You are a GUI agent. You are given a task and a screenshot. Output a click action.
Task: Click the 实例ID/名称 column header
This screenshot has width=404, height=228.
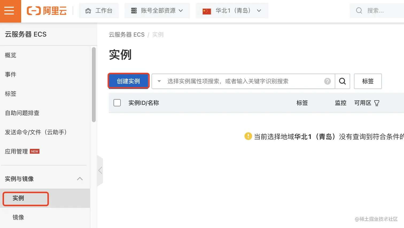click(144, 103)
